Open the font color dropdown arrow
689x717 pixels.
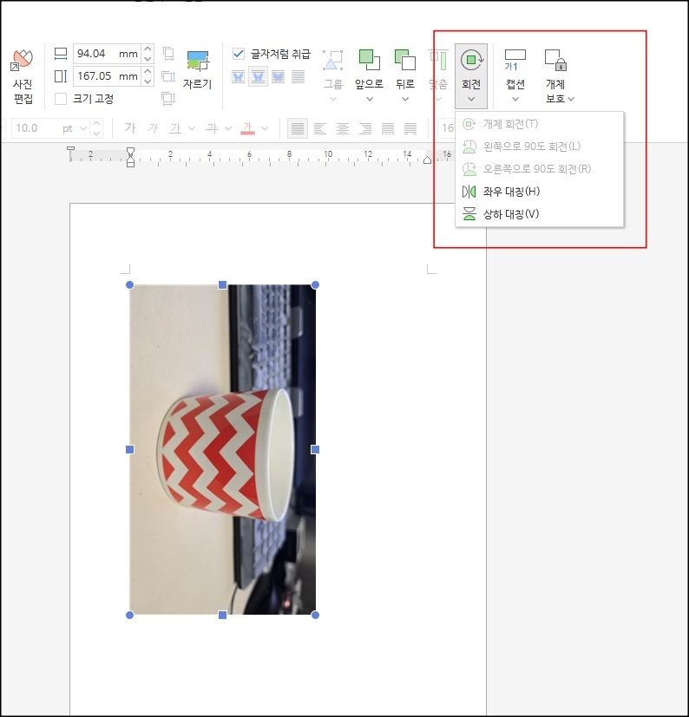(x=264, y=128)
